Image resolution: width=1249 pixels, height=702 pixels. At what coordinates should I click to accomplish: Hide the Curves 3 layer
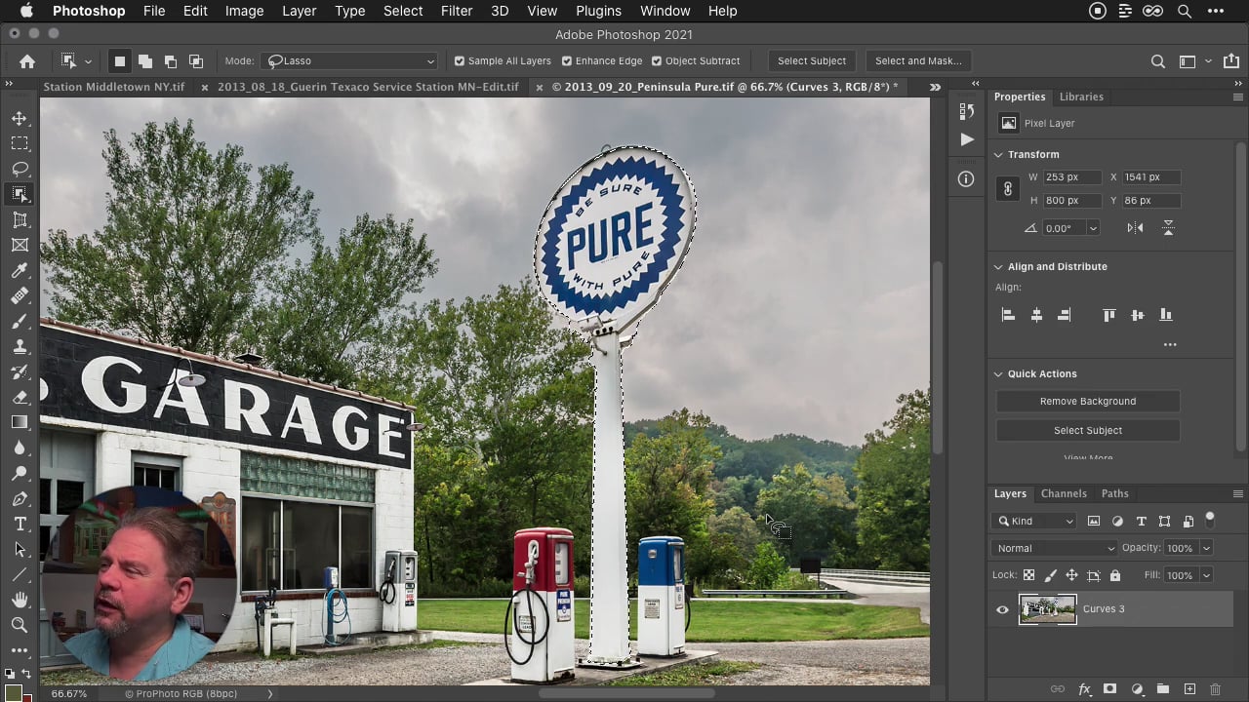click(1002, 609)
